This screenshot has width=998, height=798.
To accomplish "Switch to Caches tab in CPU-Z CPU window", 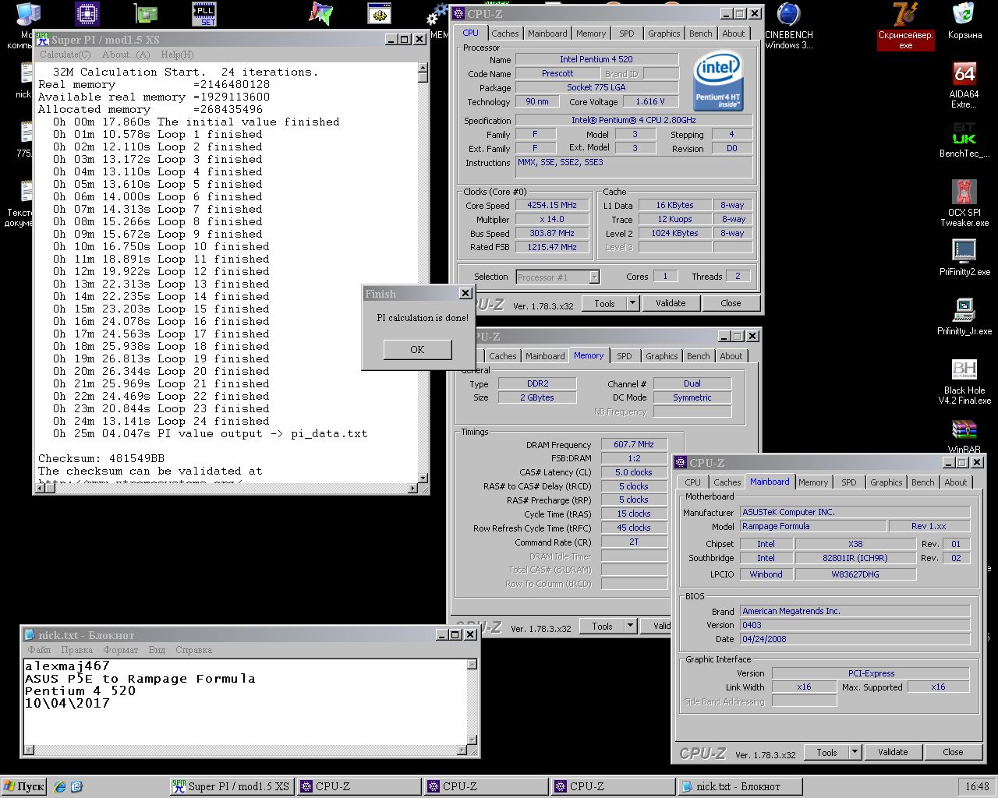I will 504,34.
